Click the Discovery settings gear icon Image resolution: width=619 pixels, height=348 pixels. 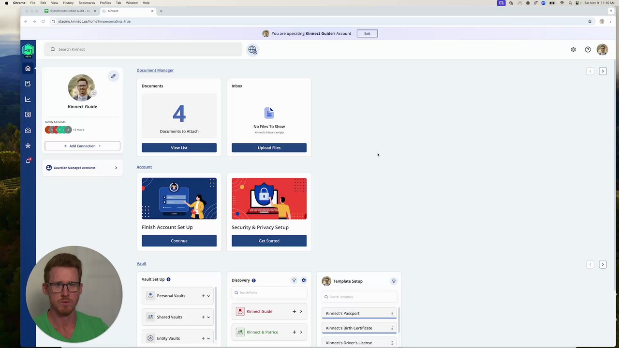[x=304, y=280]
